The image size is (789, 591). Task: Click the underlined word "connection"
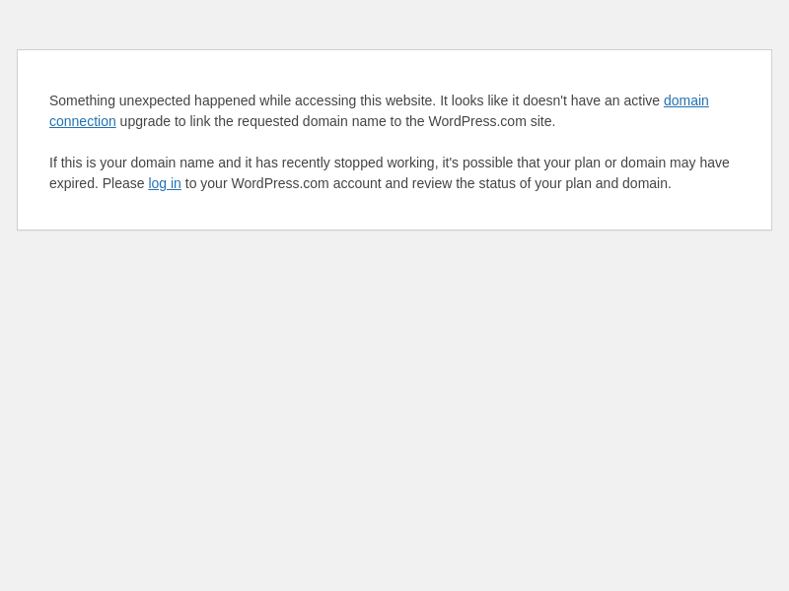[x=83, y=121]
